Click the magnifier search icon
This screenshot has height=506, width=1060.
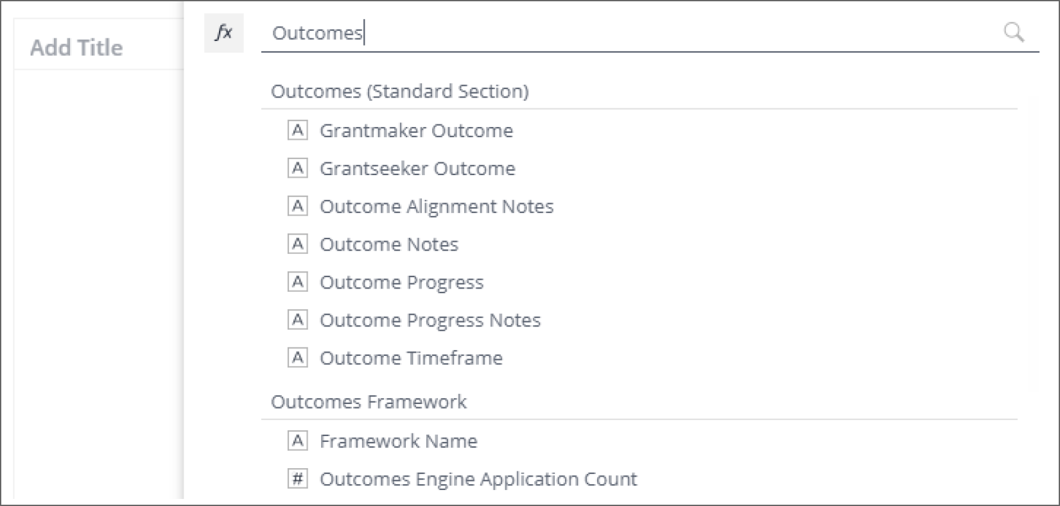tap(1014, 32)
